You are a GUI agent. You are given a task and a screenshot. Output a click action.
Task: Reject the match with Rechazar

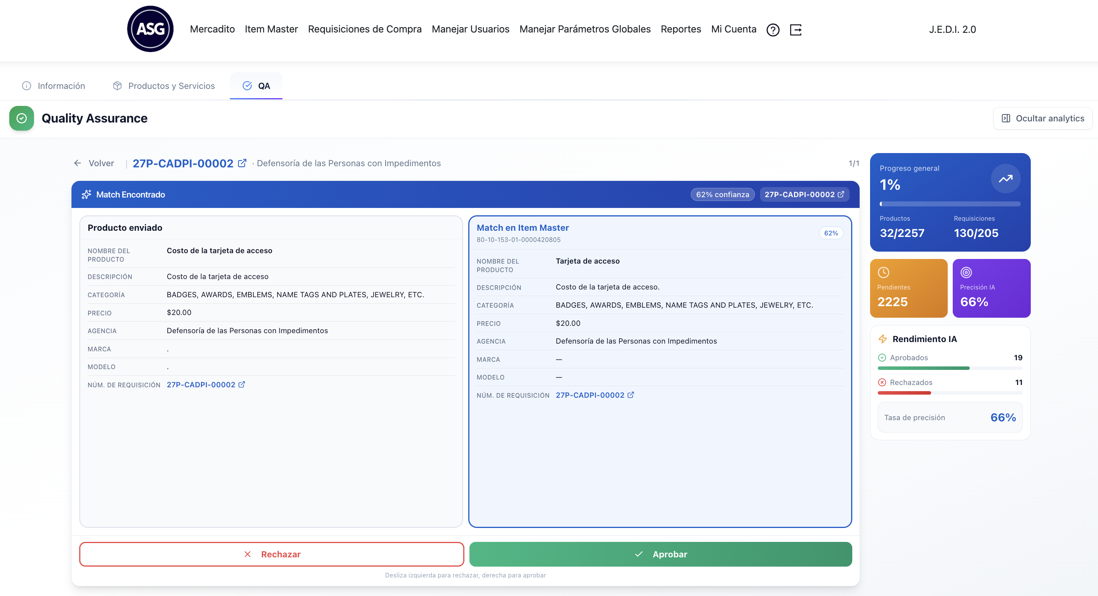coord(272,554)
